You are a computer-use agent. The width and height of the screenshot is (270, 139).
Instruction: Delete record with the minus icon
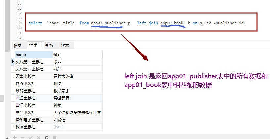coord(22,137)
